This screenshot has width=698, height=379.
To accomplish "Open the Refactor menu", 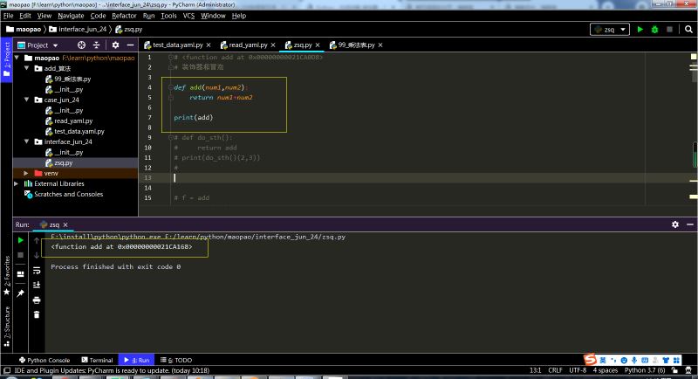I will coord(124,15).
